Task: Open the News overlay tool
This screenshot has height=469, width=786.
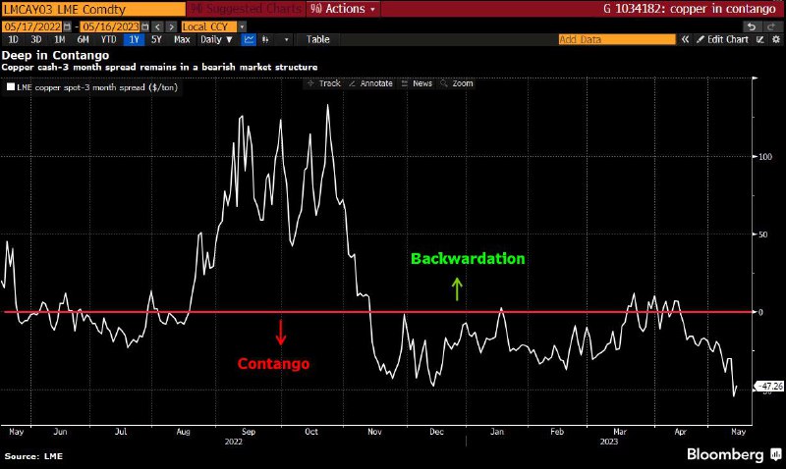Action: coord(417,83)
